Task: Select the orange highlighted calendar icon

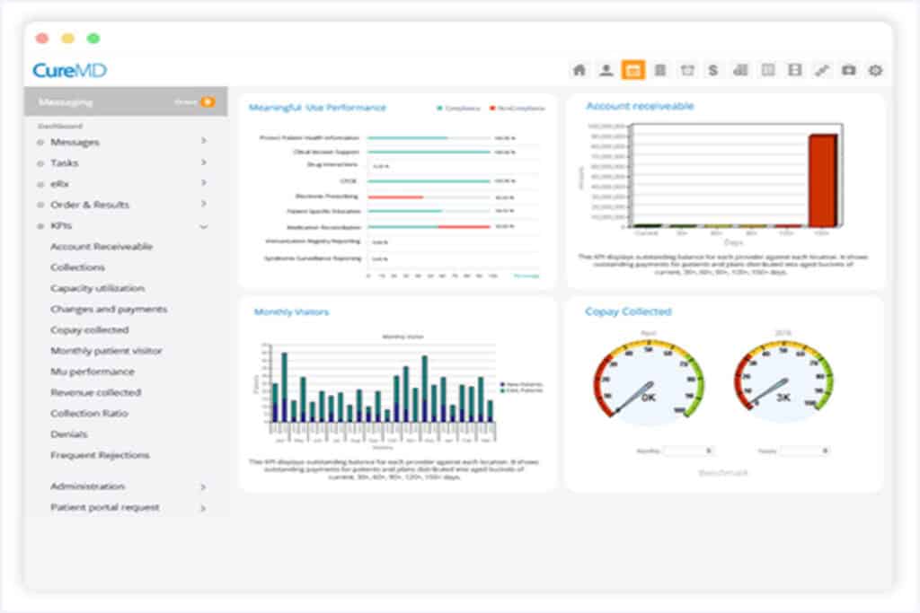Action: pyautogui.click(x=633, y=70)
